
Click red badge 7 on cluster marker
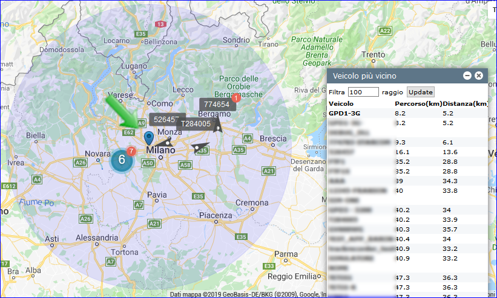(131, 150)
